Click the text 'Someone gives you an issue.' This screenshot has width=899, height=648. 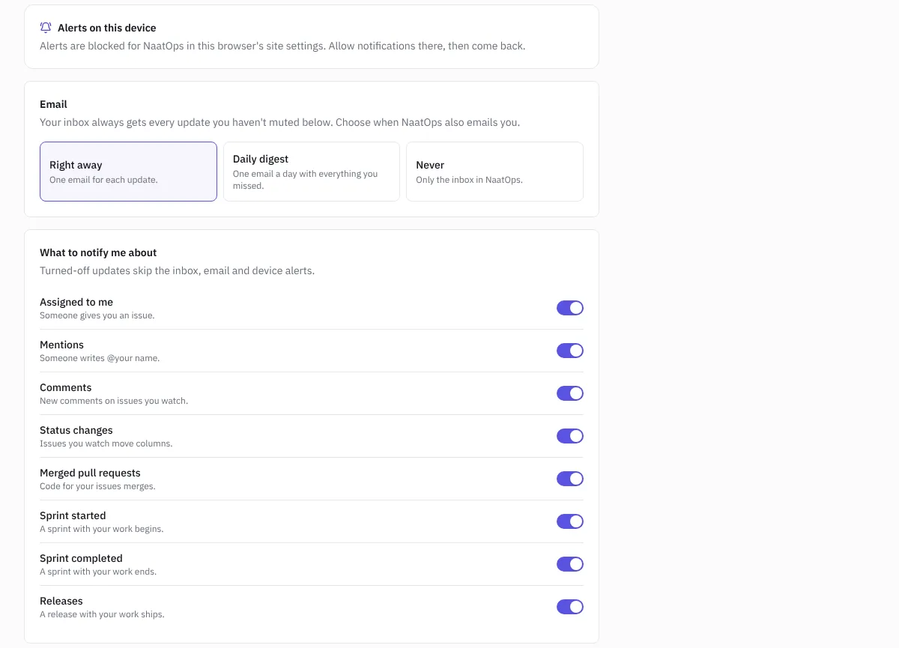coord(97,315)
